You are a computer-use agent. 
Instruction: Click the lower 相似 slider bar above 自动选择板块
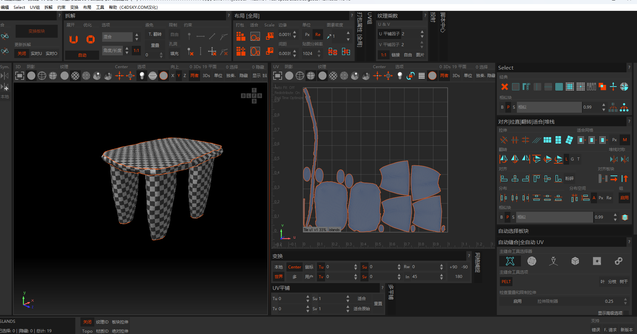555,217
